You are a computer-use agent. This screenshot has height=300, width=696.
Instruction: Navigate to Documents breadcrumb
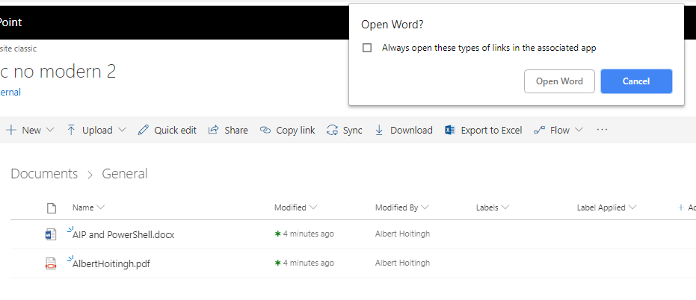[44, 174]
